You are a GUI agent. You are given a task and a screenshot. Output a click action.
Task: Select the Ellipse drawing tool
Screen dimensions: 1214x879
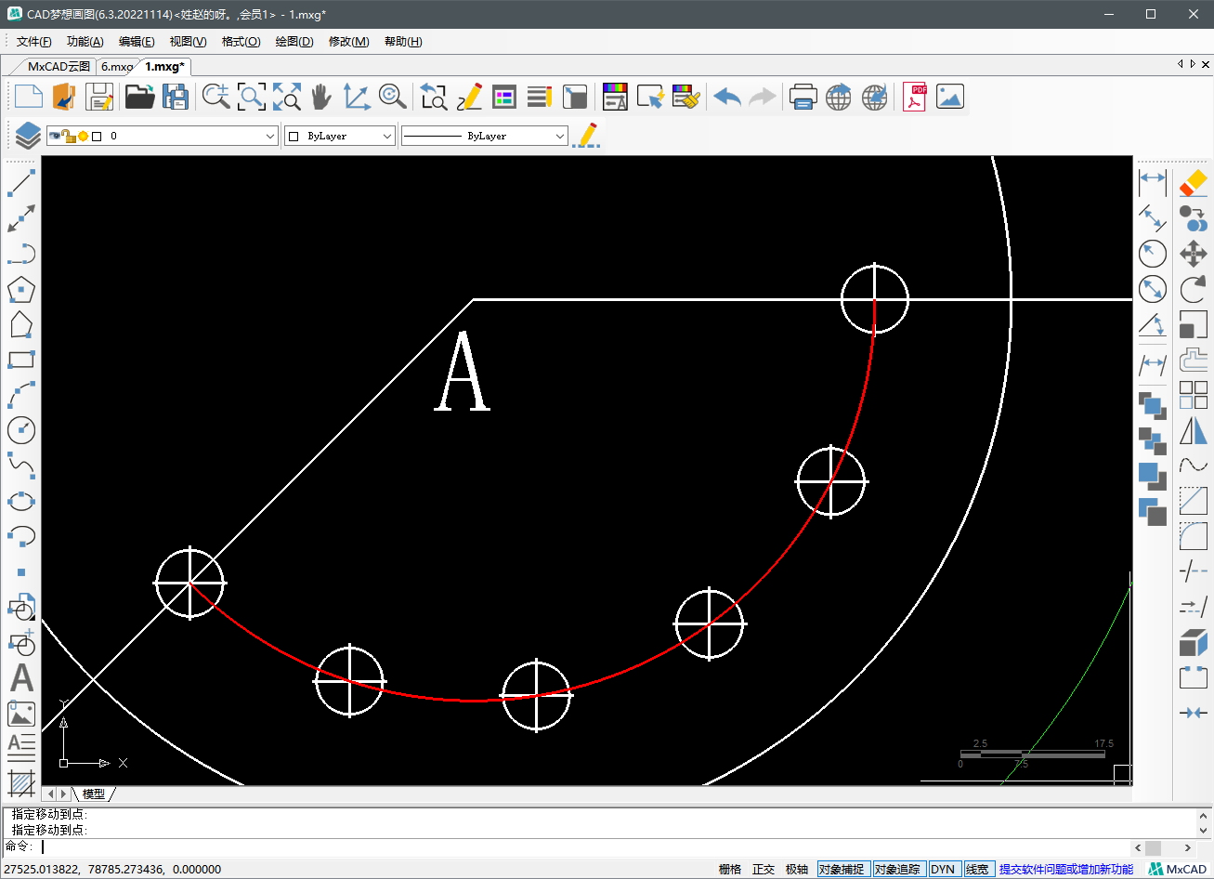pos(21,501)
